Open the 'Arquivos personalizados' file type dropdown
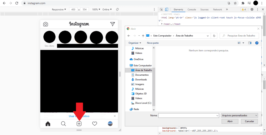This screenshot has height=135, width=266. (x=240, y=115)
